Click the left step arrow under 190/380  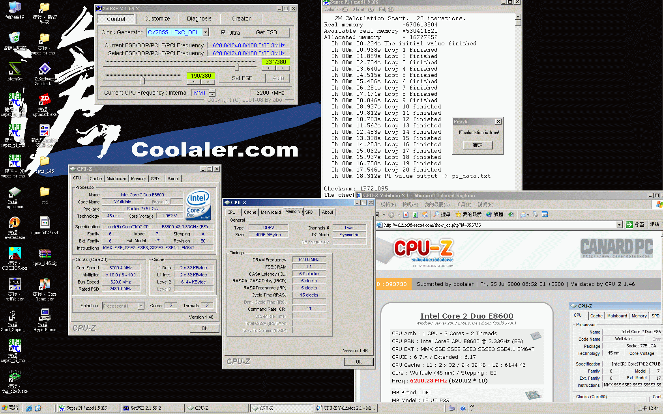[x=193, y=82]
